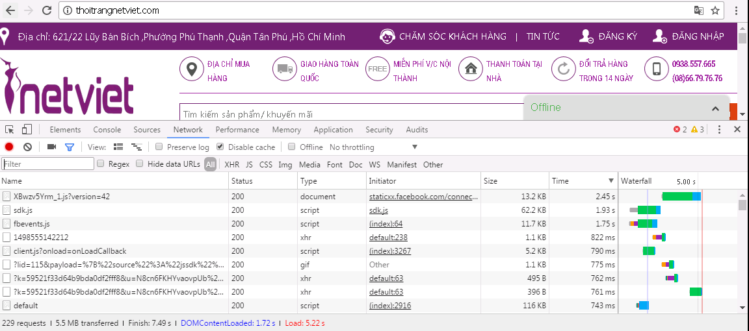The height and width of the screenshot is (331, 749).
Task: Click the Địa chỉ mua hàng location icon
Action: (192, 69)
